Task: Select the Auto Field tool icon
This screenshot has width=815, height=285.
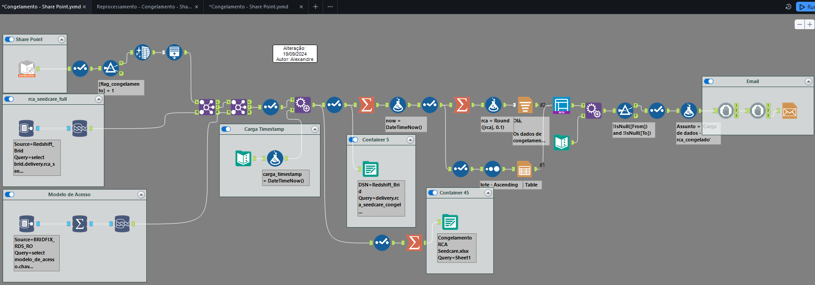Action: [174, 52]
